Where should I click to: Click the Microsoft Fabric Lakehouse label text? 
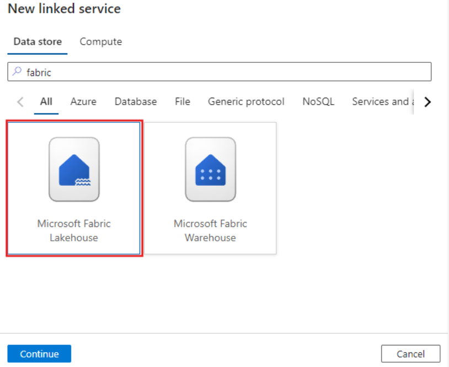click(74, 231)
